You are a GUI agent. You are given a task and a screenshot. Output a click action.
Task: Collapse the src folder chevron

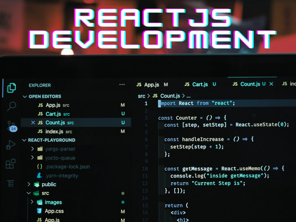pos(29,193)
